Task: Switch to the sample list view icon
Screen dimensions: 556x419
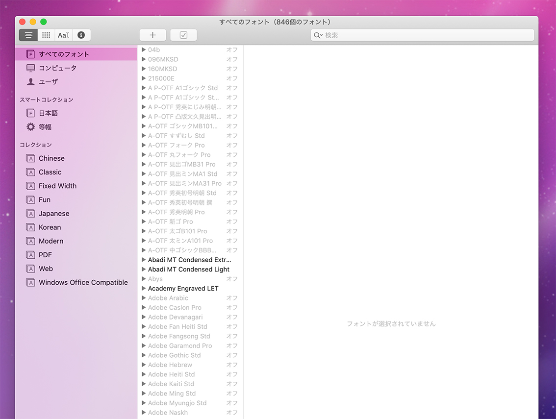Action: pos(28,35)
